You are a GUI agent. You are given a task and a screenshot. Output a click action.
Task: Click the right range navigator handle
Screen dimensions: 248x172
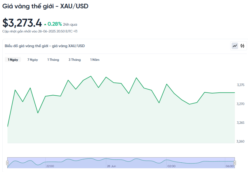coord(235,163)
